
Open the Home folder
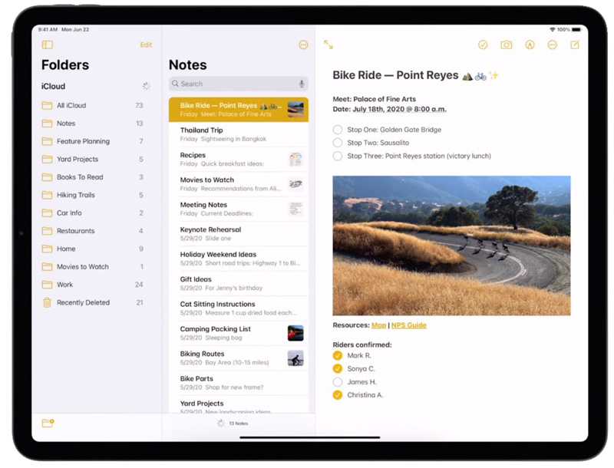pos(92,249)
